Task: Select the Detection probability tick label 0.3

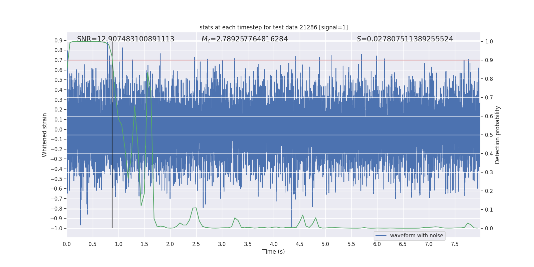Action: 489,173
